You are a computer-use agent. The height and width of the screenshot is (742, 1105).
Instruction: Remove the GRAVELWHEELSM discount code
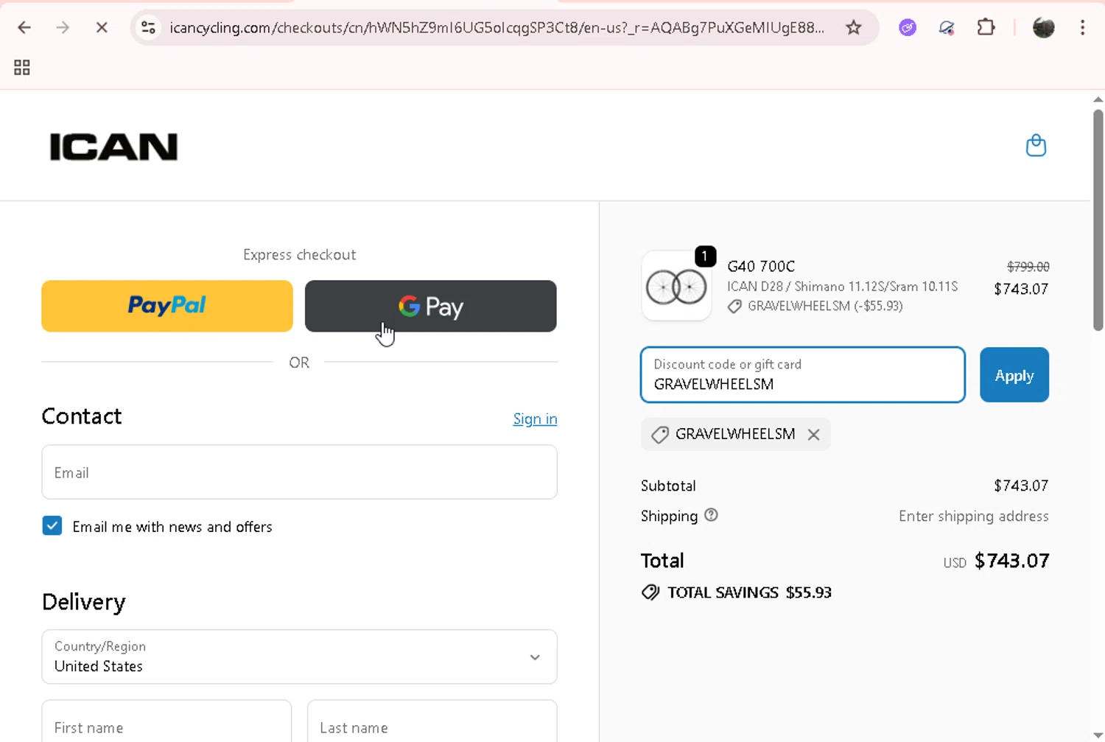tap(813, 435)
